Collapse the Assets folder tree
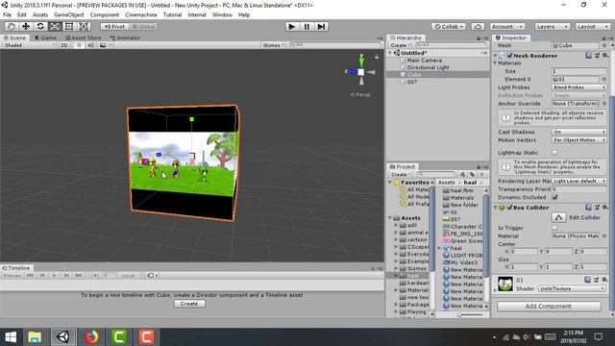This screenshot has height=346, width=615. tap(390, 218)
